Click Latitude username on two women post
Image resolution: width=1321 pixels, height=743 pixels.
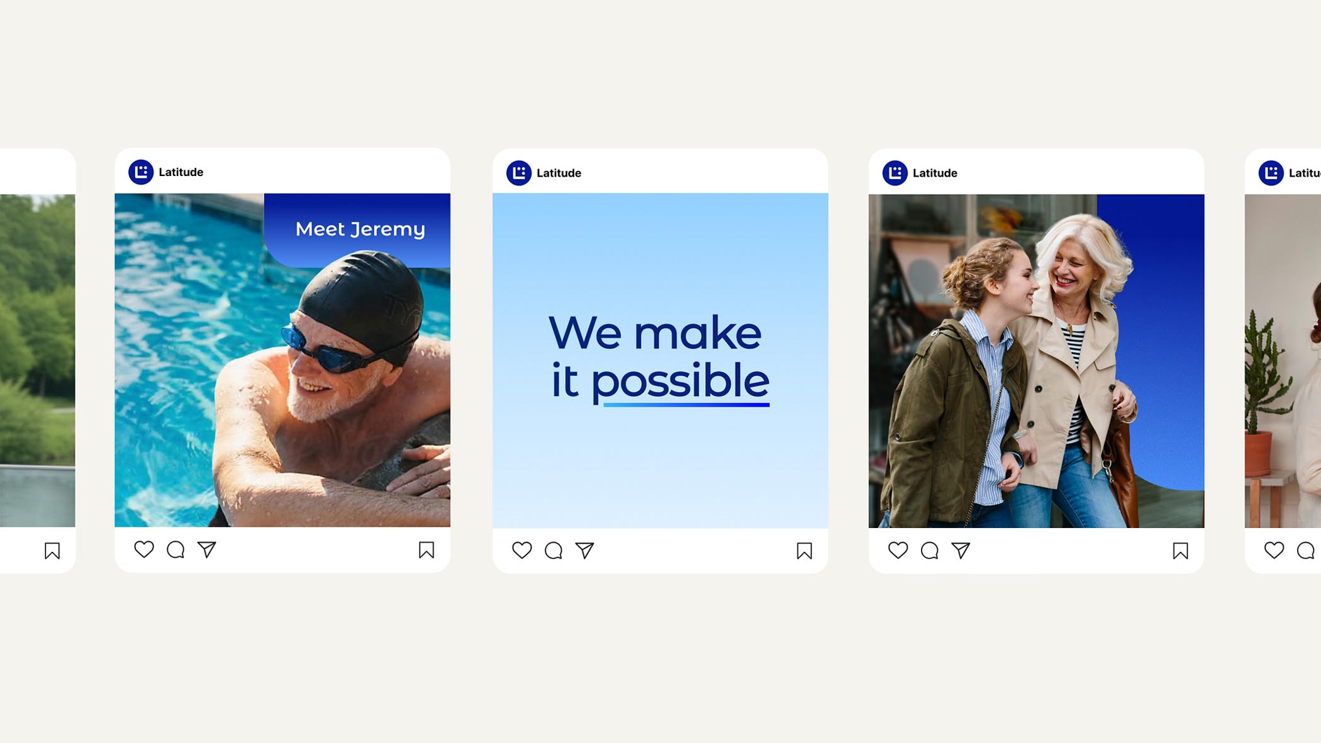click(x=935, y=173)
